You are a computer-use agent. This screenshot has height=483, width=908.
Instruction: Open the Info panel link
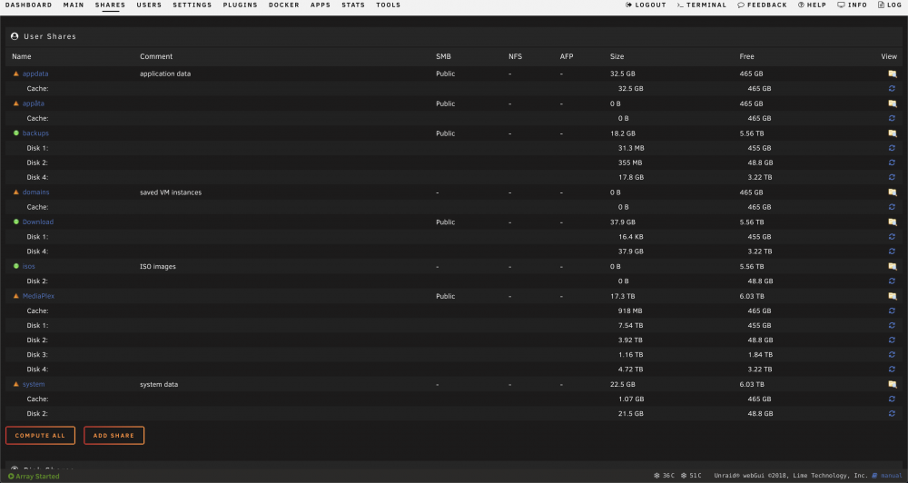pyautogui.click(x=853, y=5)
